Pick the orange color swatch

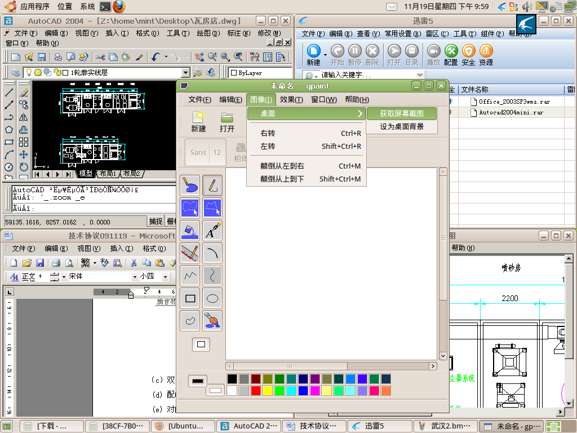386,390
